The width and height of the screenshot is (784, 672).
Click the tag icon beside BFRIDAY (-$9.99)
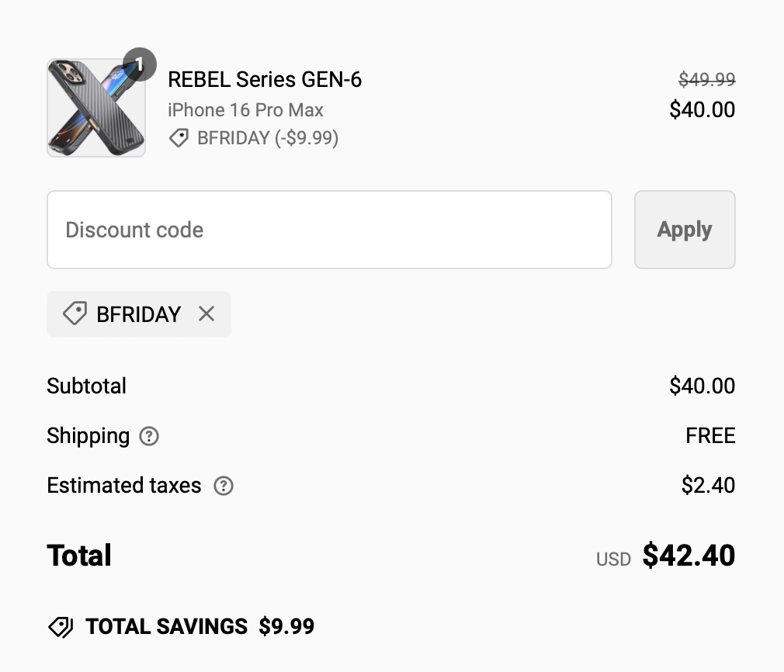coord(179,138)
